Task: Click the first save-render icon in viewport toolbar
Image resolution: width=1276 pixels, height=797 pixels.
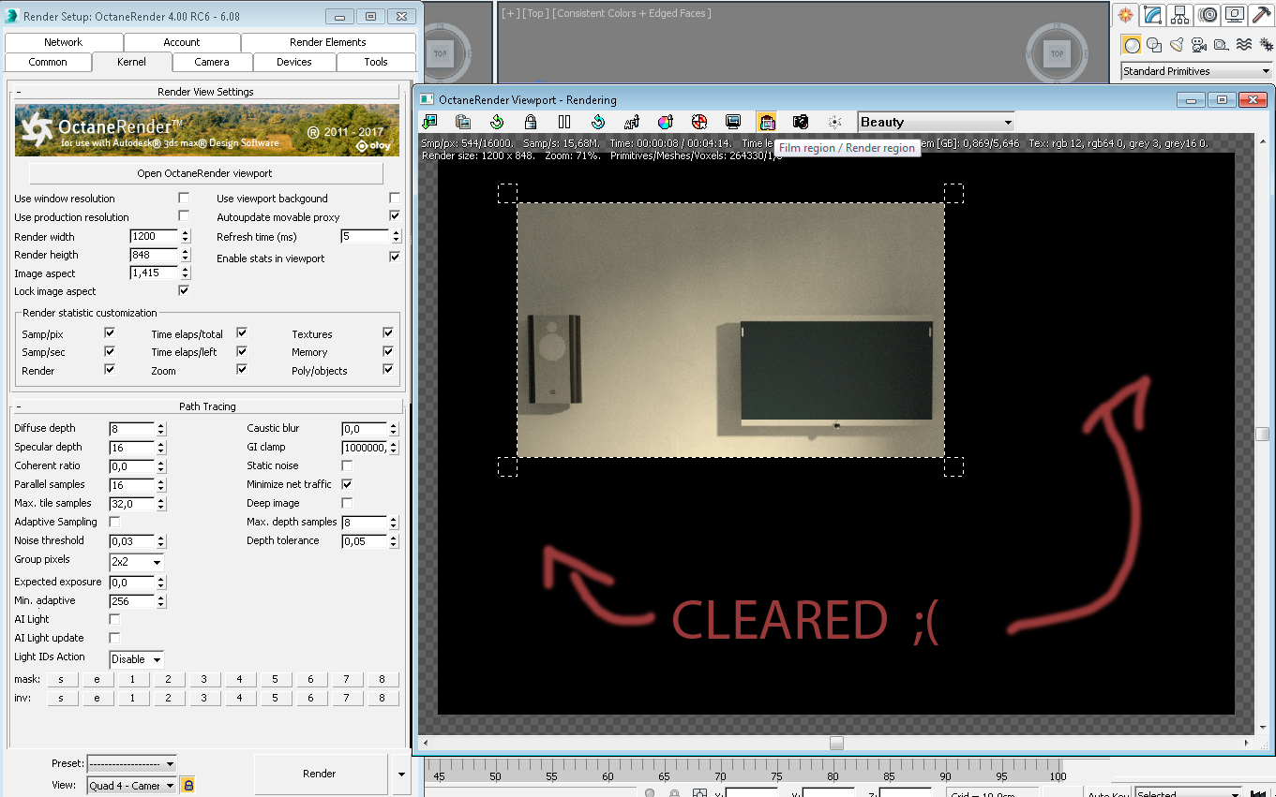Action: coord(429,122)
